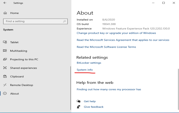This screenshot has width=179, height=113.
Task: Open the Remote Desktop icon
Action: click(5, 85)
